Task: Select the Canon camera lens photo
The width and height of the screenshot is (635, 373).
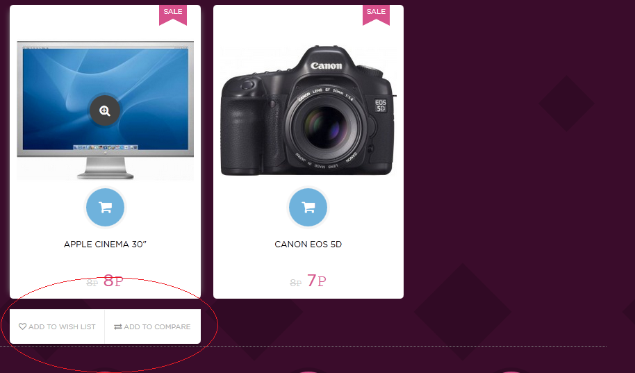Action: pyautogui.click(x=326, y=126)
